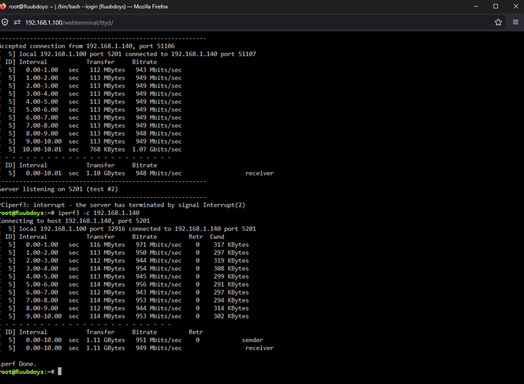The image size is (524, 384).
Task: Click the 'Accepted connection from 192.168.1.140' line
Action: [87, 46]
